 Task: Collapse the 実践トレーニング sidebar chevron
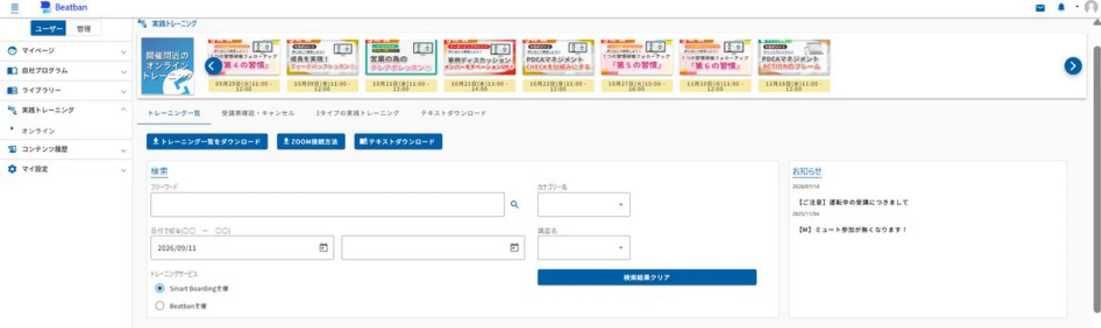pos(124,110)
